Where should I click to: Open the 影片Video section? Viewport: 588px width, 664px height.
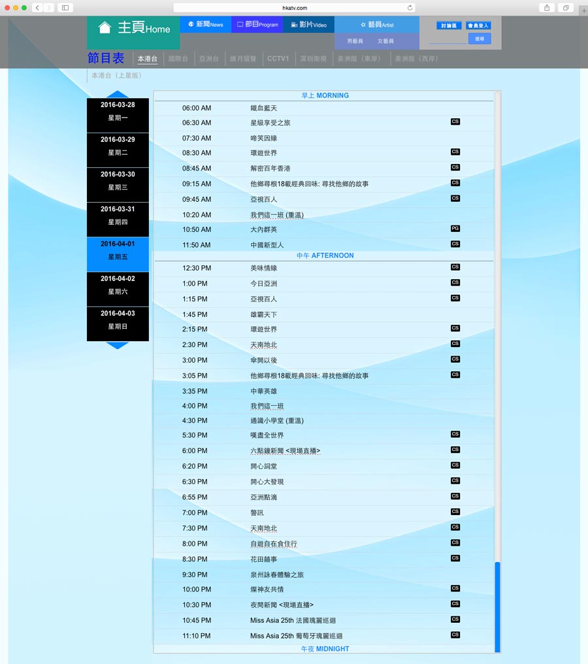(308, 25)
